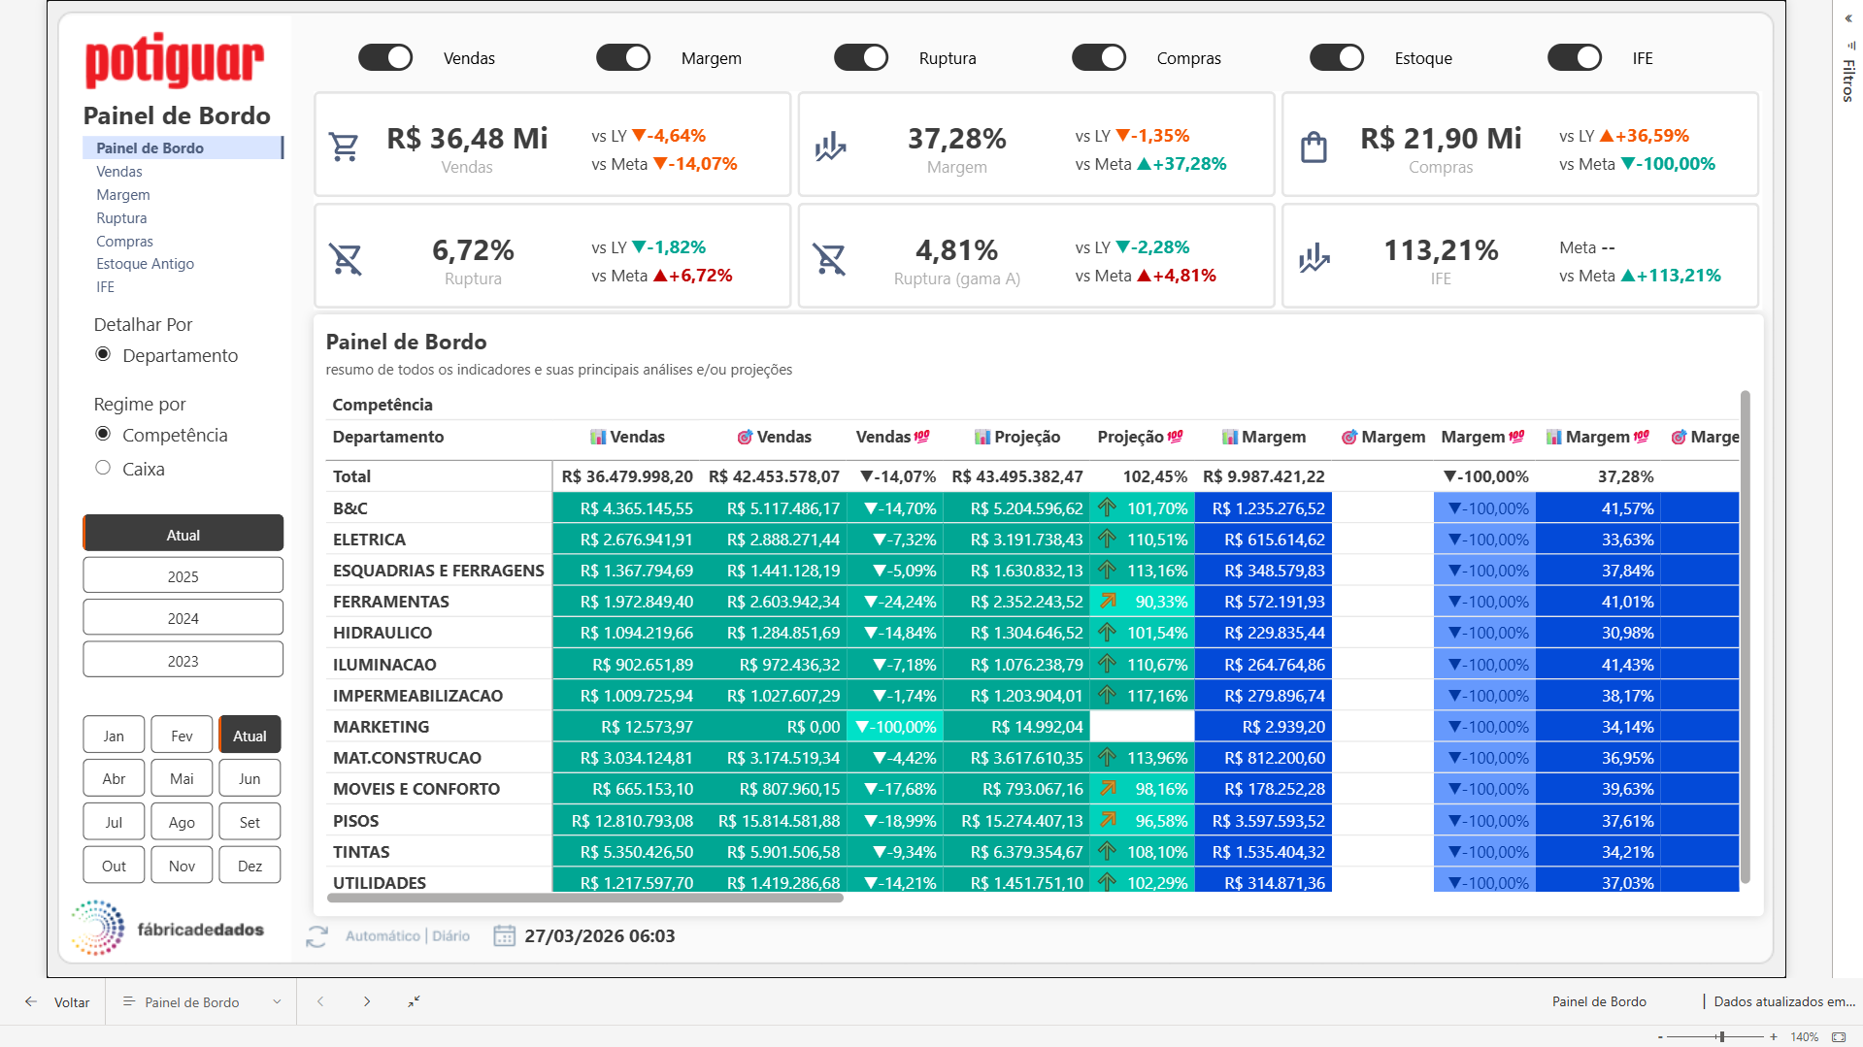This screenshot has height=1047, width=1863.
Task: Click the refresh icon near Automático | Diário
Action: coord(316,935)
